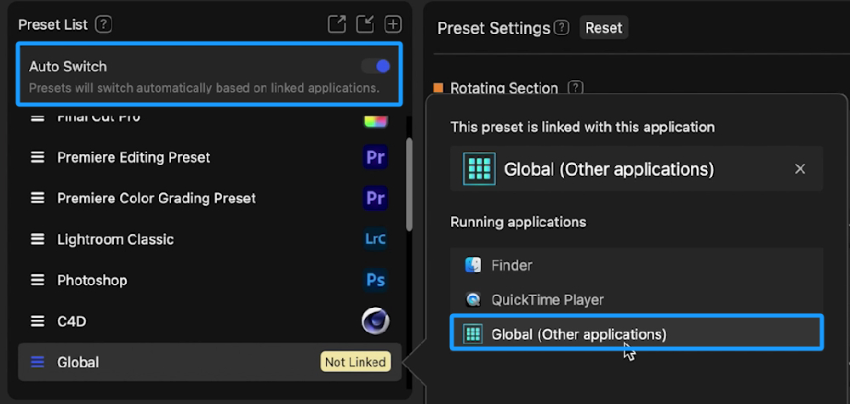Click the drag handle of Photoshop preset
Viewport: 850px width, 404px height.
click(x=37, y=280)
